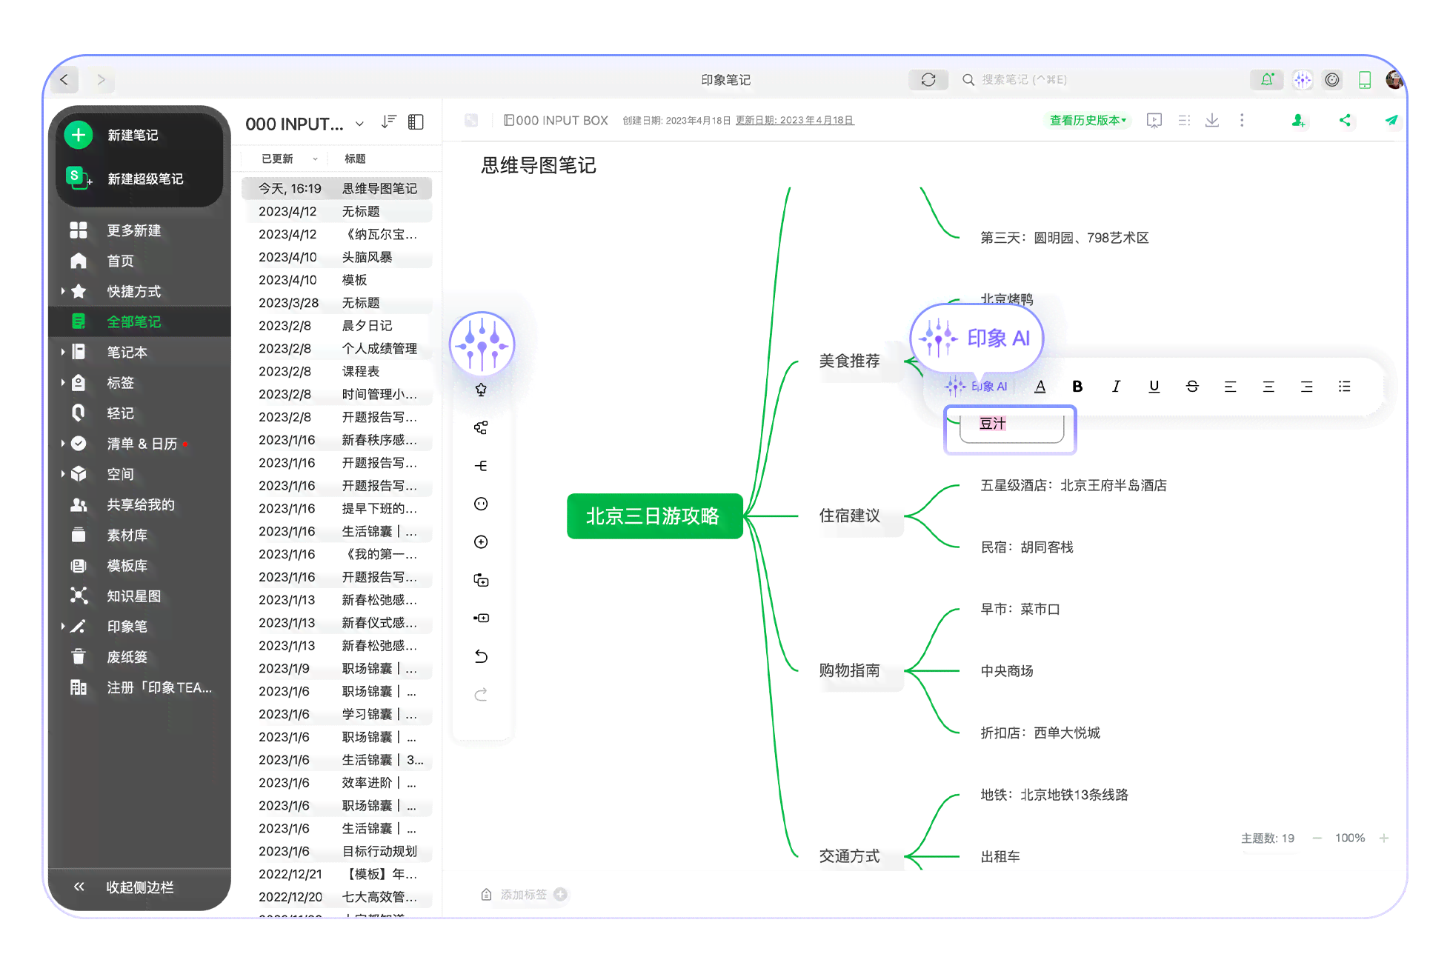Apply bold formatting to node text

click(x=1077, y=386)
